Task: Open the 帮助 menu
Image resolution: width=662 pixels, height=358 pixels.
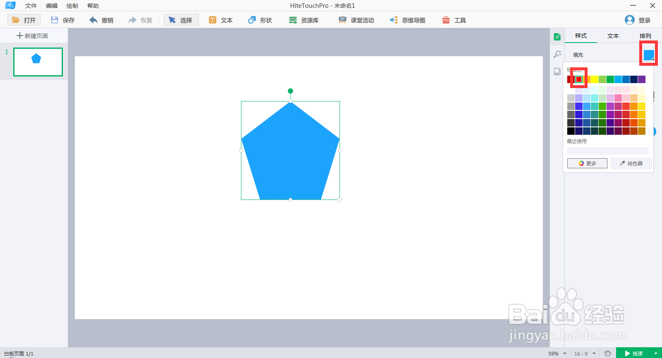Action: click(93, 6)
